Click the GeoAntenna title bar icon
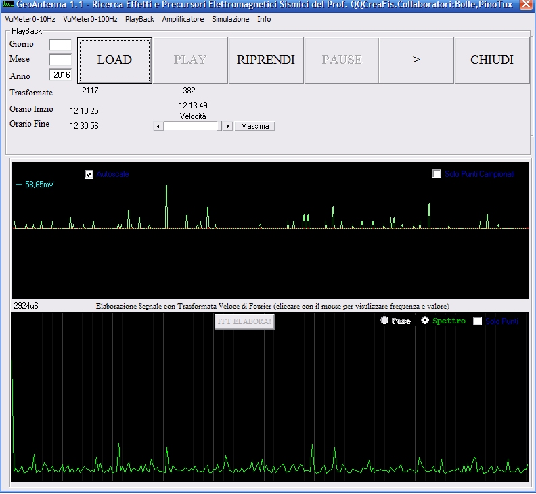 coord(8,5)
